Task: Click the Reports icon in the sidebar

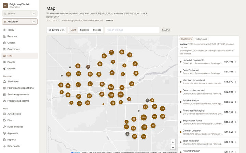Action: (4, 140)
